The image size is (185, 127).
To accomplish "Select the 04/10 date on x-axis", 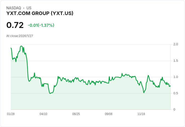I will [43, 114].
